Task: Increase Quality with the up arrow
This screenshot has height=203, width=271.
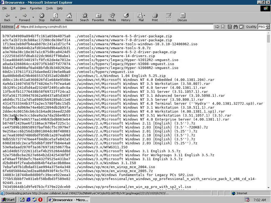Action: (x=268, y=26)
